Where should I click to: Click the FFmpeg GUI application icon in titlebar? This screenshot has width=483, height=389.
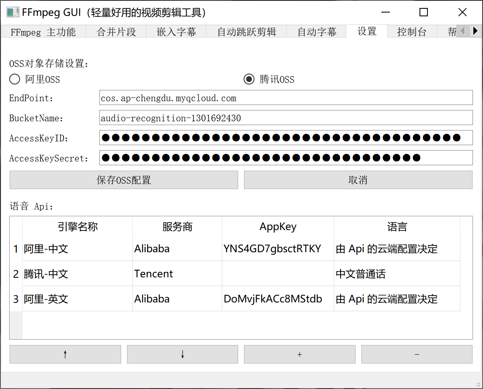(12, 12)
